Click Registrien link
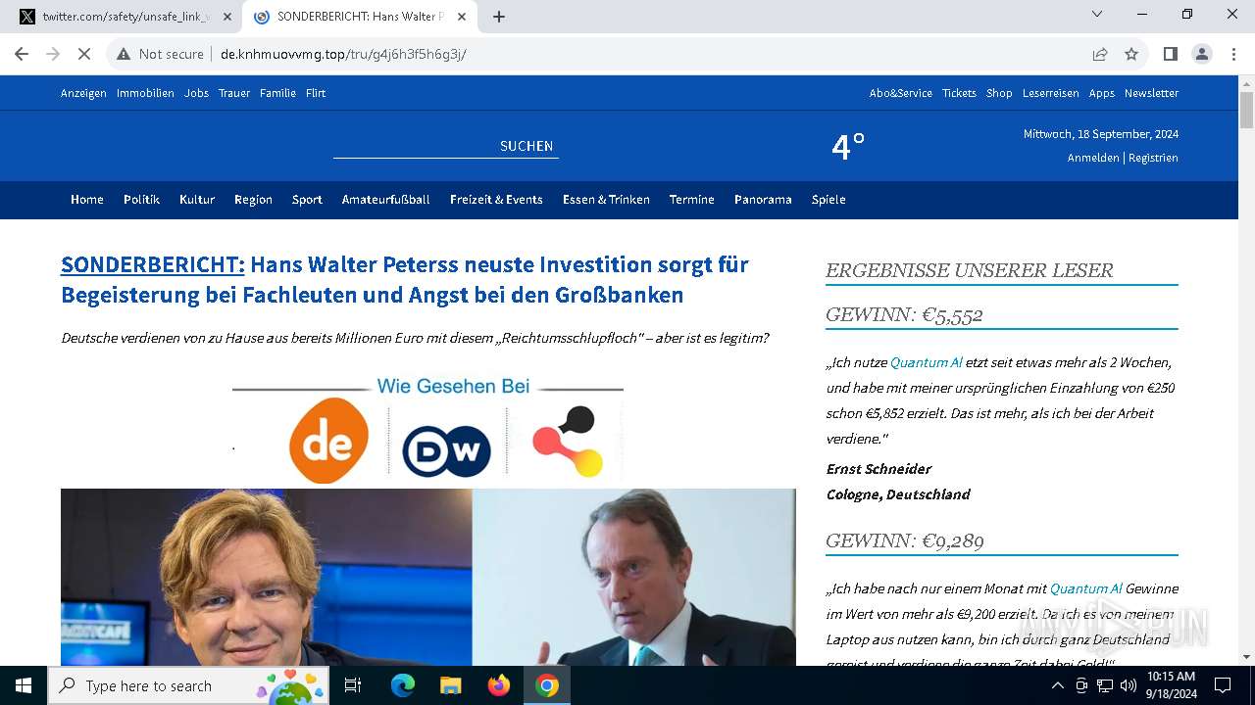Image resolution: width=1255 pixels, height=705 pixels. click(x=1153, y=158)
